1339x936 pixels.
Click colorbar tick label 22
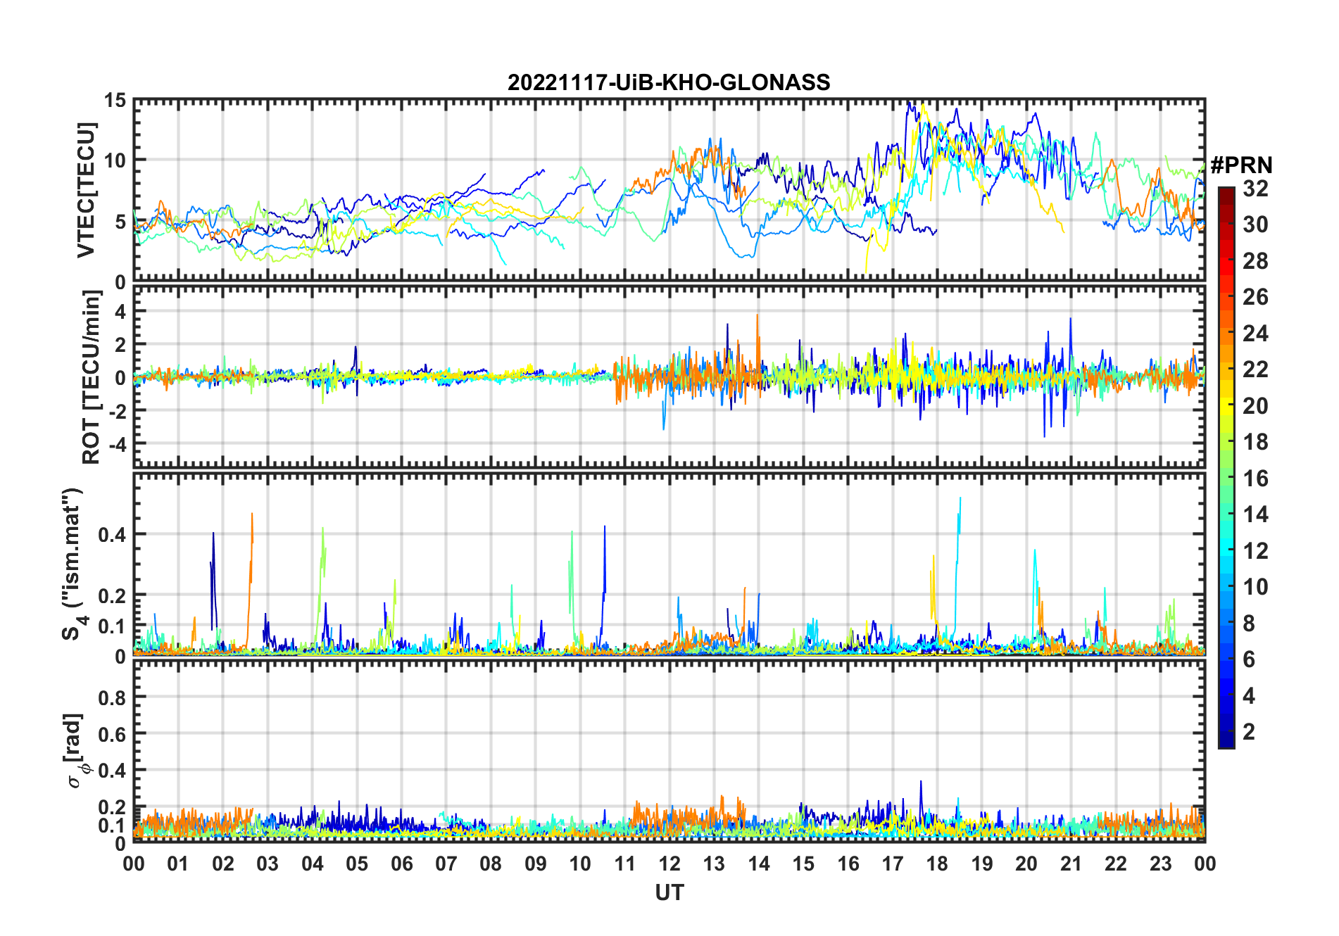click(x=1255, y=369)
